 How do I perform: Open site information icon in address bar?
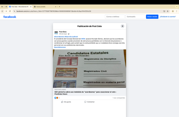tap(14, 11)
